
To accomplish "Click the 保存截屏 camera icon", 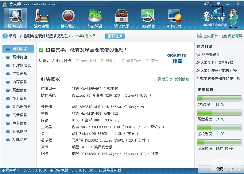I will tap(224, 36).
